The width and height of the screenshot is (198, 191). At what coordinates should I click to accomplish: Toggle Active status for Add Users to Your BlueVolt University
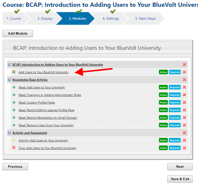[163, 72]
